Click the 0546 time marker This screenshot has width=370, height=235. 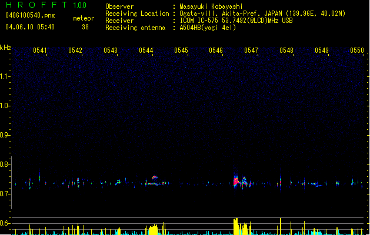216,51
